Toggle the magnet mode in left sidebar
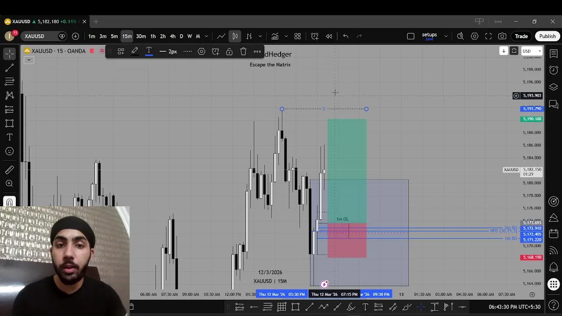 tap(9, 202)
